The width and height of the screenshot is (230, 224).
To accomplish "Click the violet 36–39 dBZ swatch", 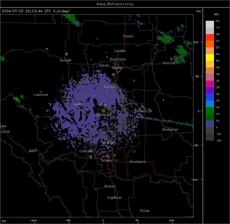I will click(x=210, y=91).
